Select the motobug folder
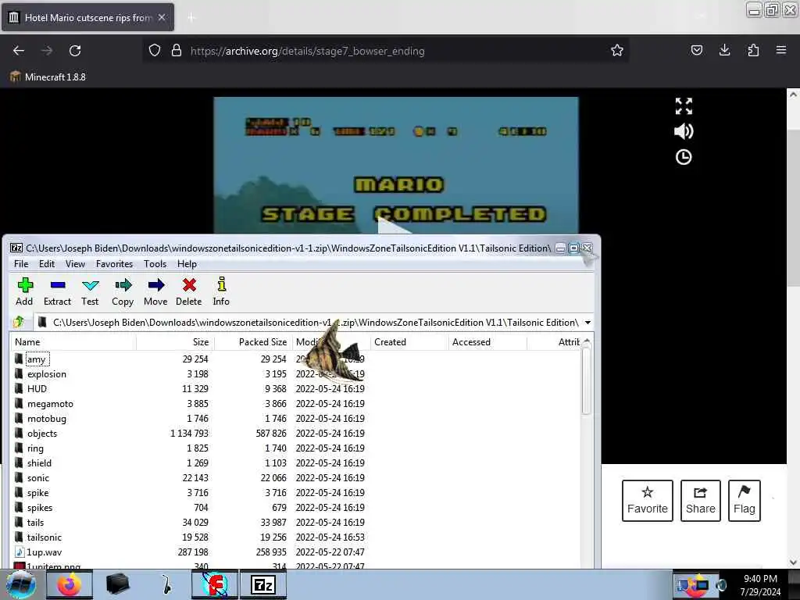800x600 pixels. tap(46, 419)
